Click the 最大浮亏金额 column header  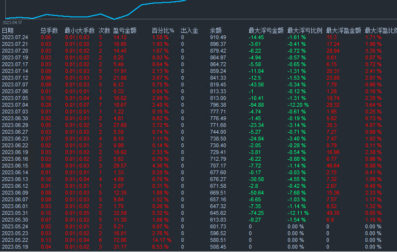pyautogui.click(x=266, y=30)
